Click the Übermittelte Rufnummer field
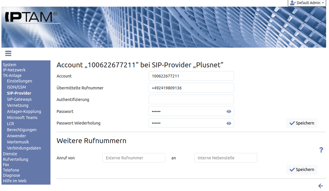 click(x=191, y=88)
